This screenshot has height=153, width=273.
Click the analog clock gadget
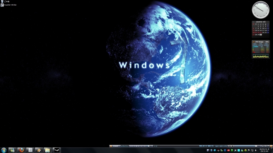pos(261,10)
